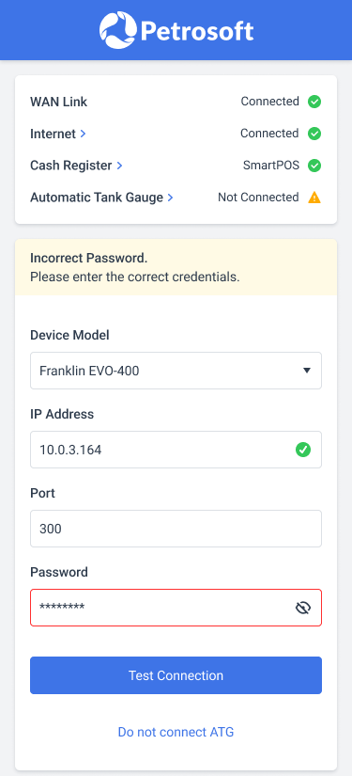Viewport: 352px width, 776px height.
Task: Open Cash Register details
Action: (x=77, y=166)
